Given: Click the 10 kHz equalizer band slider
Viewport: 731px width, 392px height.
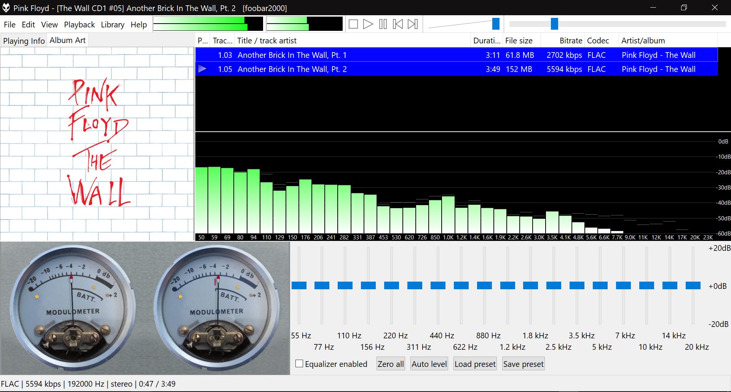Looking at the screenshot, I should point(647,285).
